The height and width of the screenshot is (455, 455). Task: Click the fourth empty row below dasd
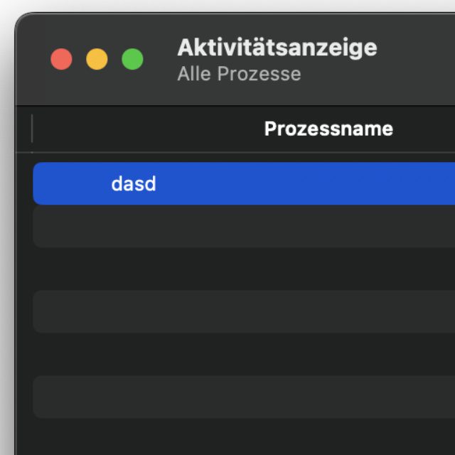[x=242, y=354]
